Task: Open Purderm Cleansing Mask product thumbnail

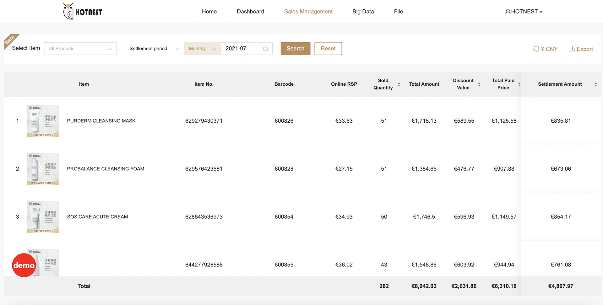Action: point(43,121)
